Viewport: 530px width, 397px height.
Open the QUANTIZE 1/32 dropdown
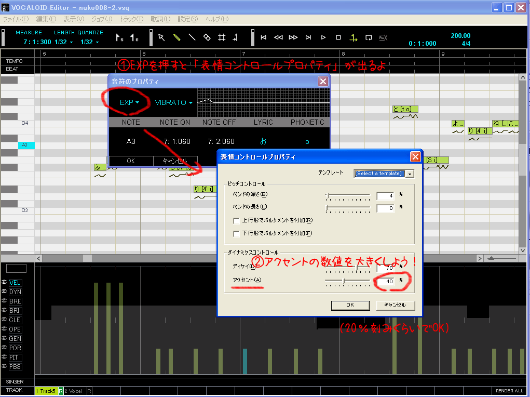pos(90,42)
